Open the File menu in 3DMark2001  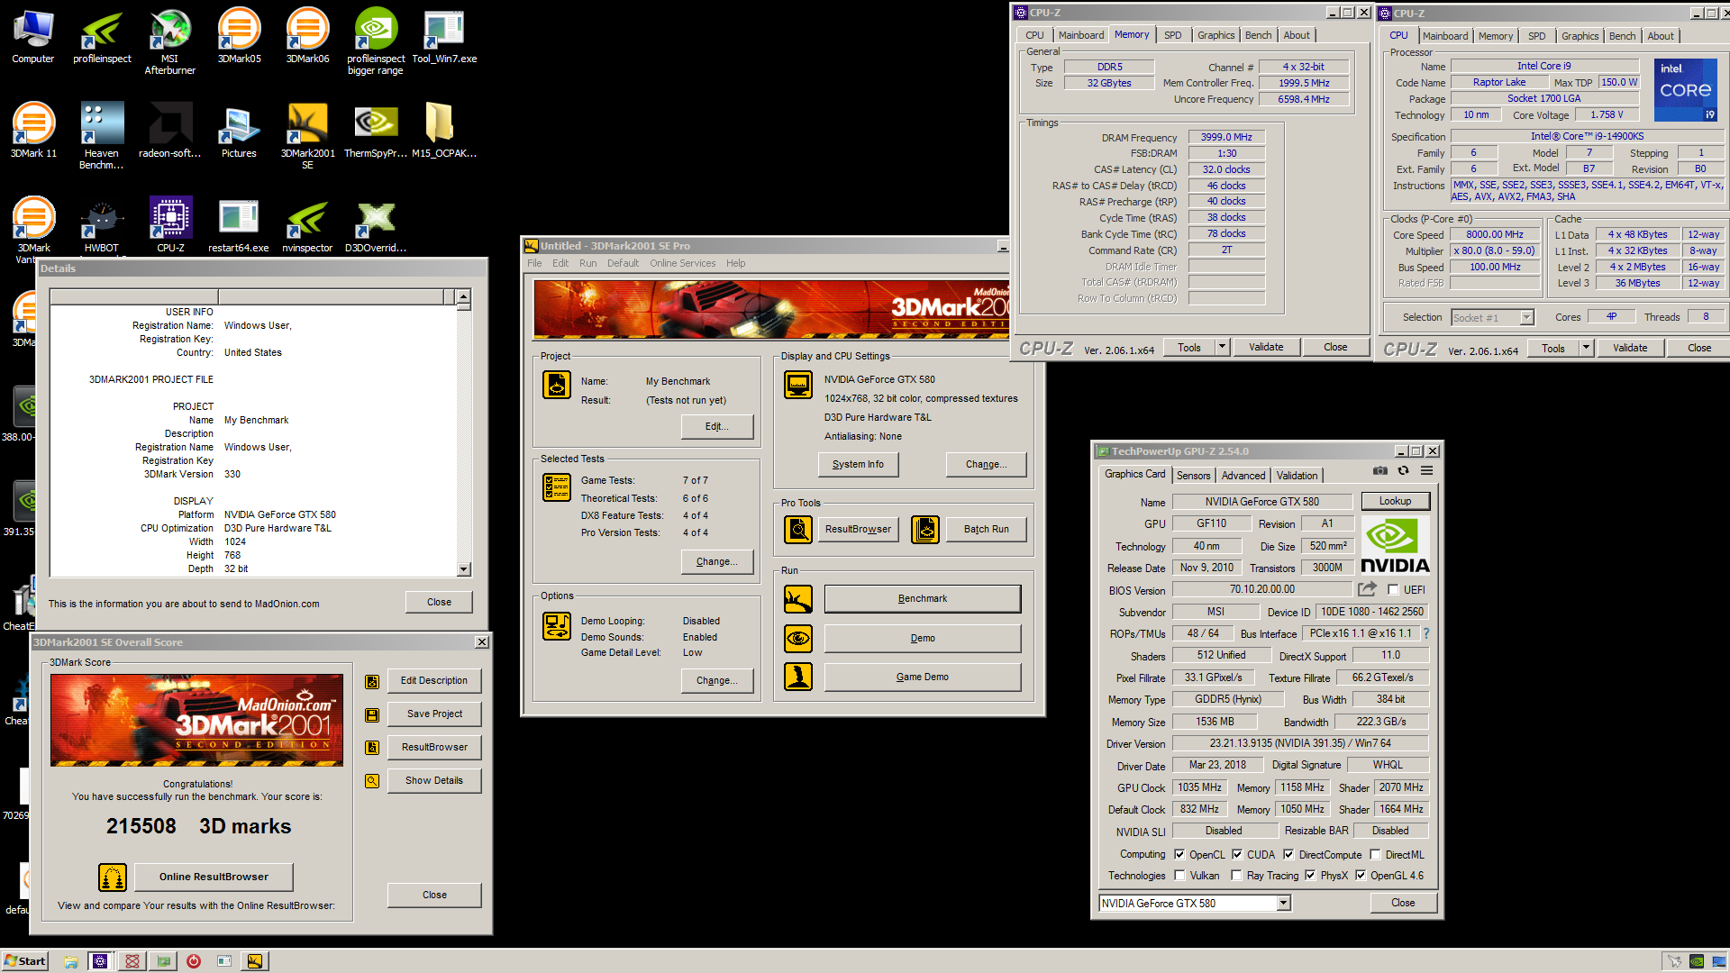pos(534,263)
